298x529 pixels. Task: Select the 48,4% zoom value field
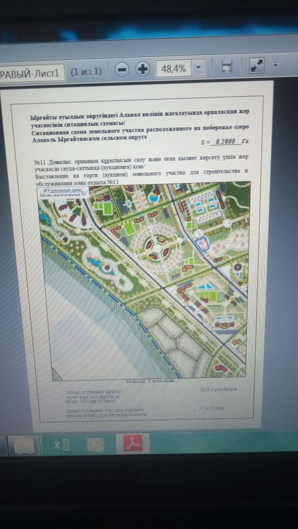point(173,69)
